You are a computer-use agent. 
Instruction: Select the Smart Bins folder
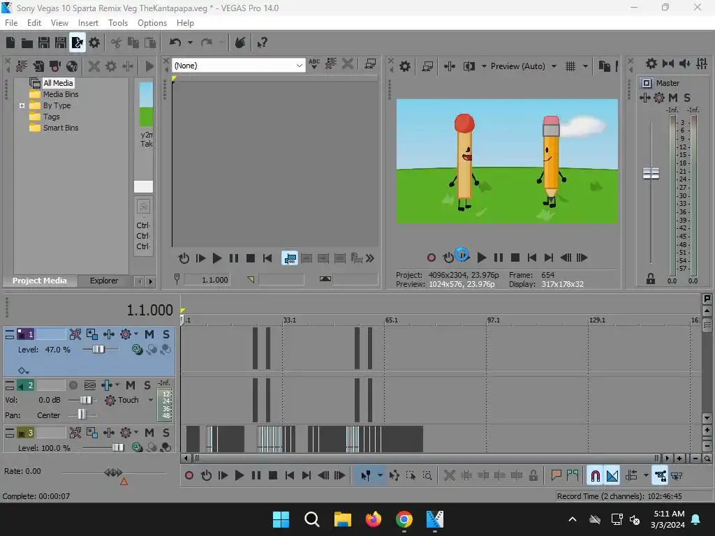pos(61,128)
